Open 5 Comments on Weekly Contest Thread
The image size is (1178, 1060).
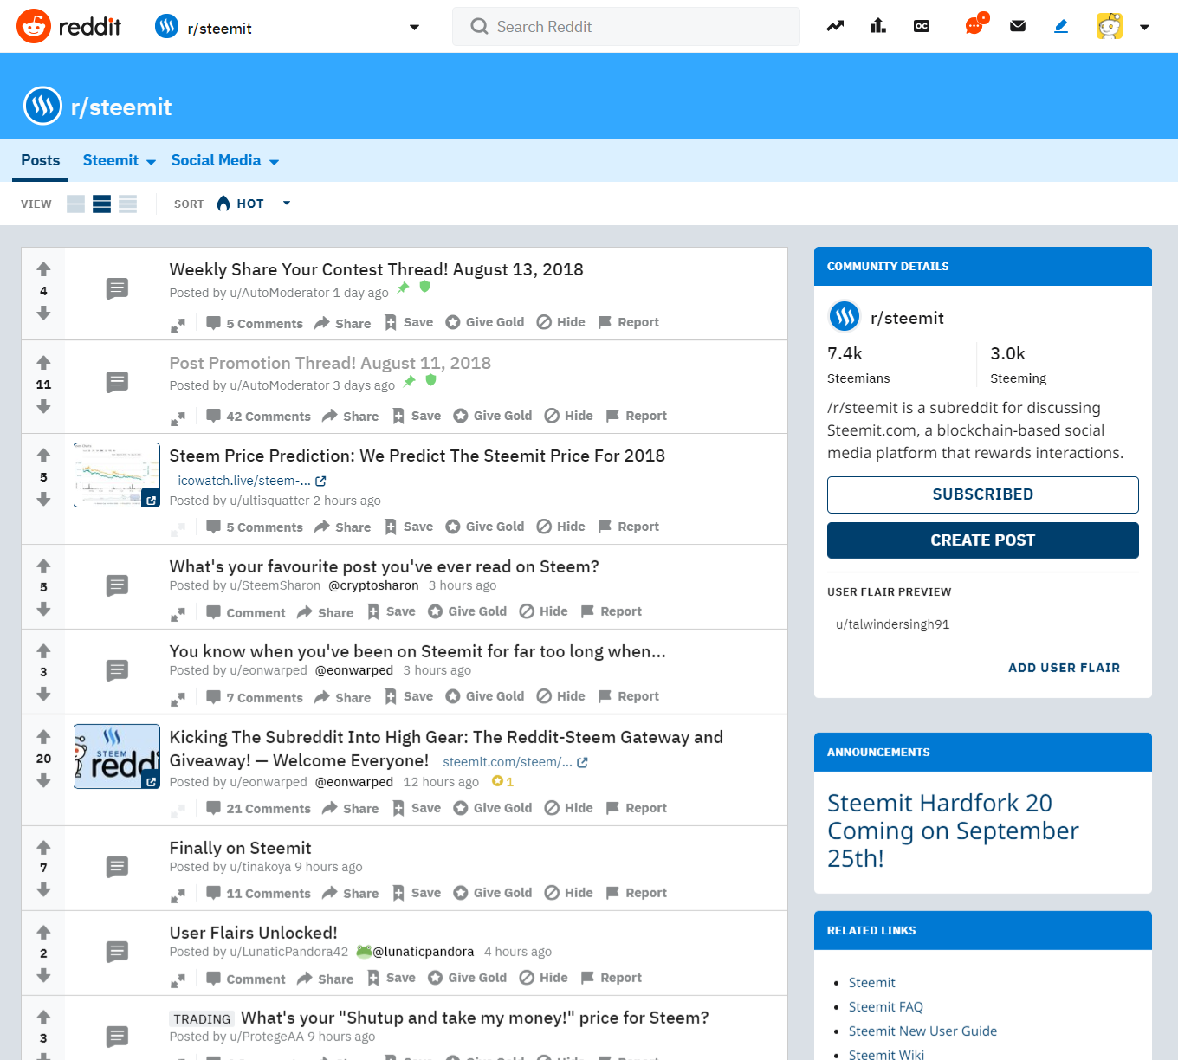(x=255, y=323)
